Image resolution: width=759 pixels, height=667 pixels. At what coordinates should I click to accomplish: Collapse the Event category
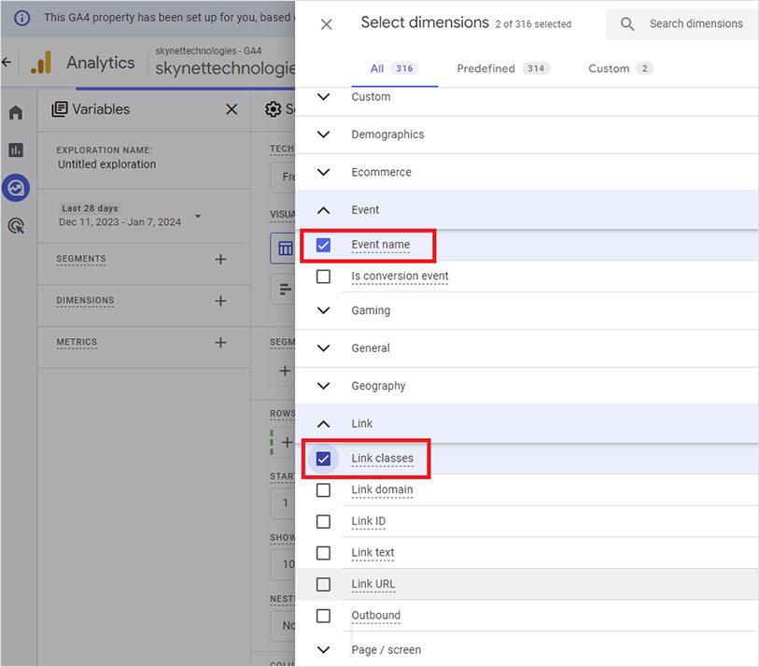[324, 210]
